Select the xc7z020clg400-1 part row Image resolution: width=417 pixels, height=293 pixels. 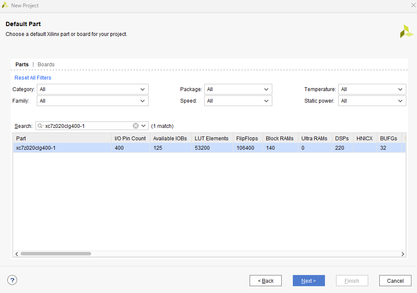click(209, 148)
